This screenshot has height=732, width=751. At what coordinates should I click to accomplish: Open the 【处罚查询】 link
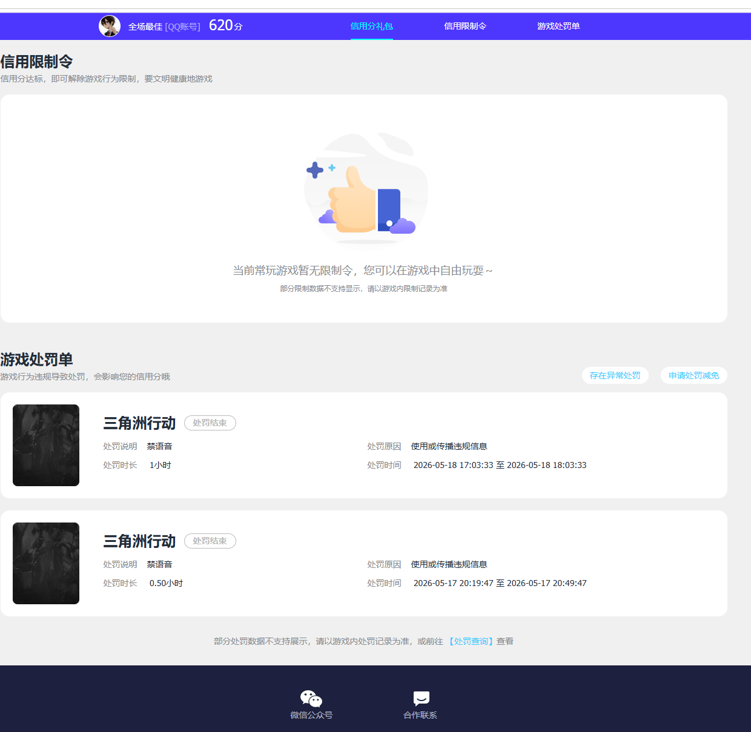tap(471, 641)
